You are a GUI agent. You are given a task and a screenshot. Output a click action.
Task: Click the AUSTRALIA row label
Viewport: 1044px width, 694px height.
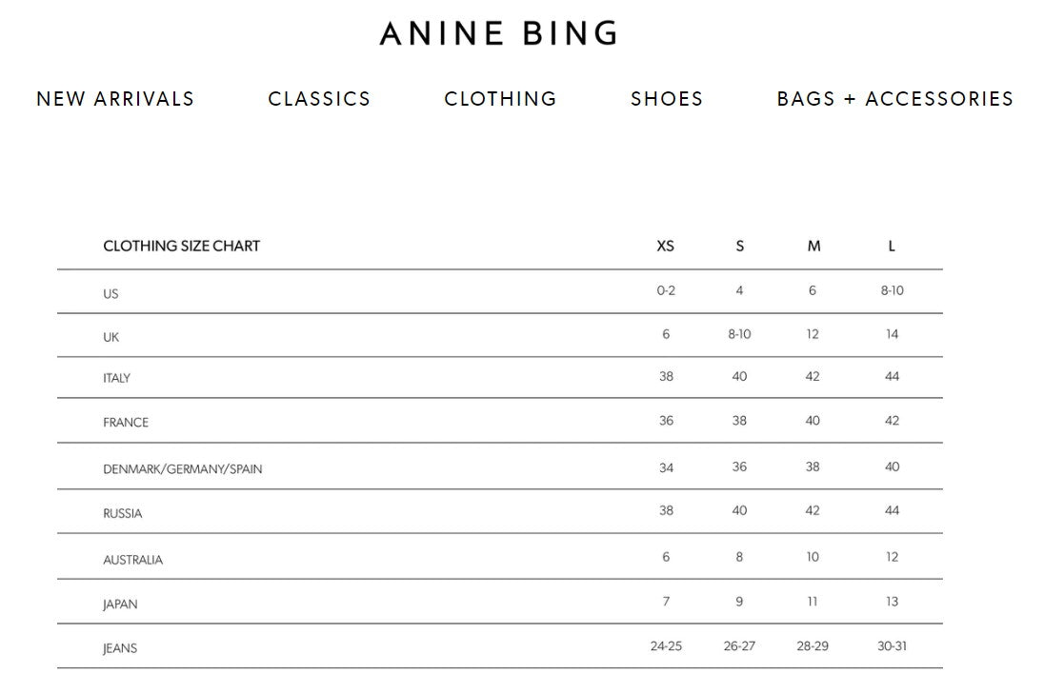coord(132,560)
